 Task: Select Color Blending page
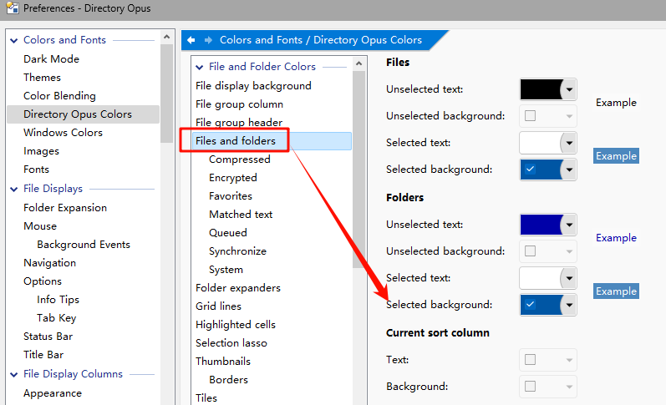[x=59, y=96]
